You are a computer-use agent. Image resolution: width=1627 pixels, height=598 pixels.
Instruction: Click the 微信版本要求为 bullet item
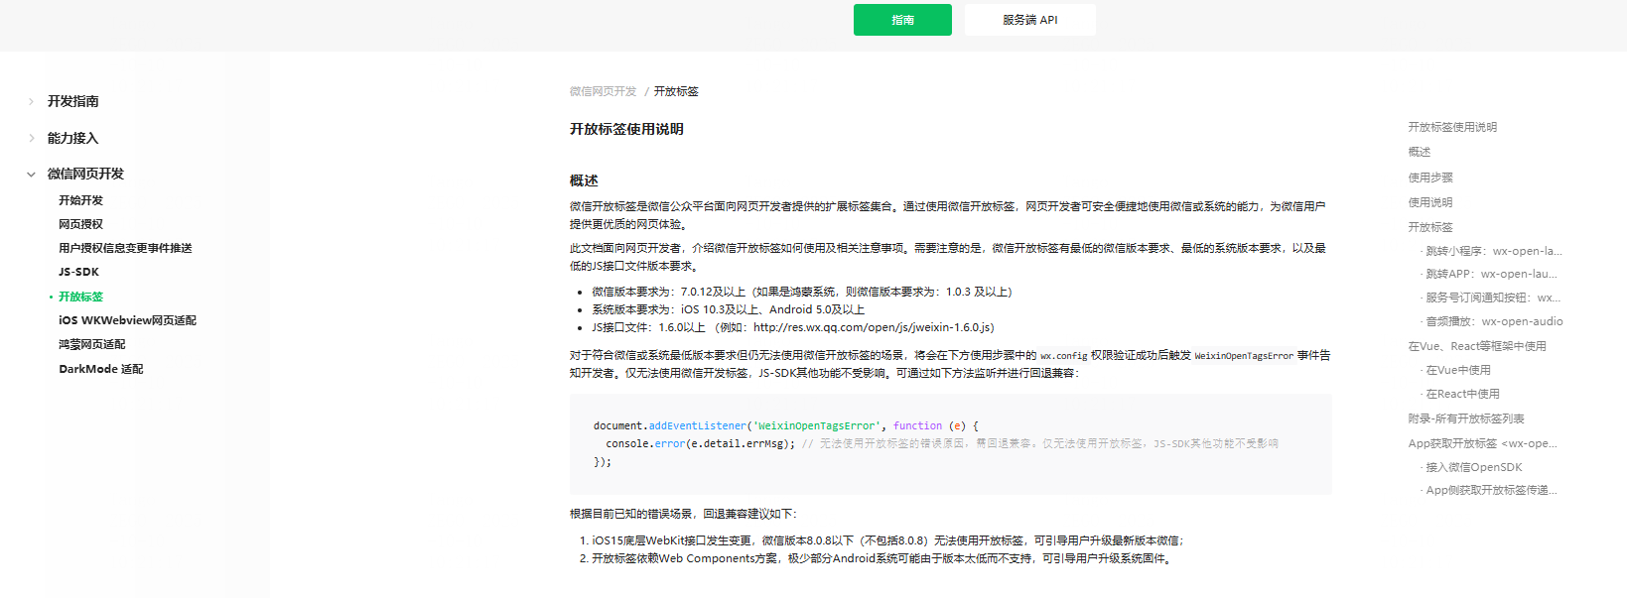click(802, 292)
